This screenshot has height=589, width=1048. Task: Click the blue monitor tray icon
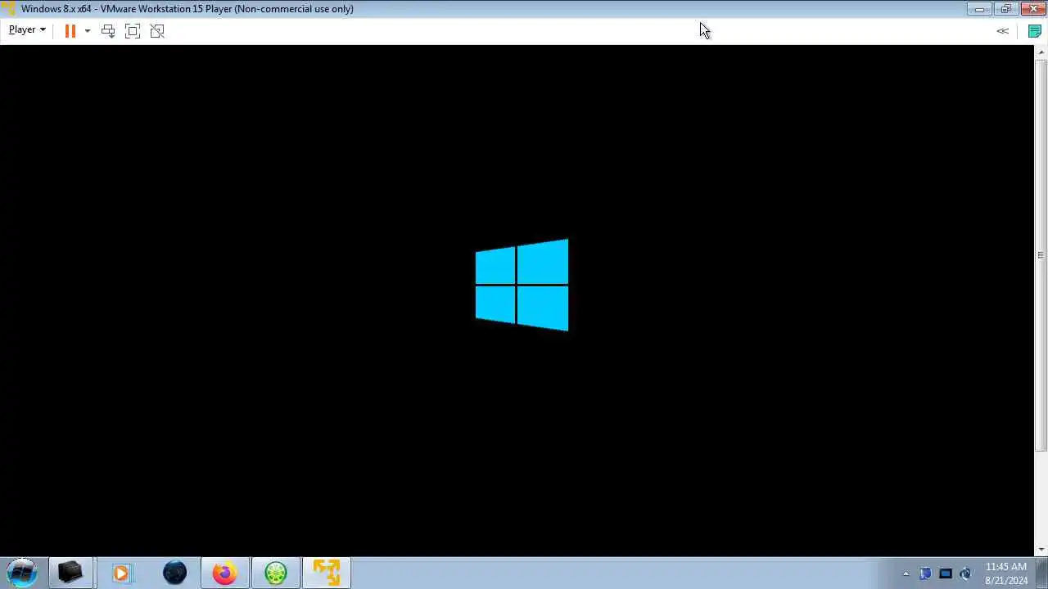pyautogui.click(x=946, y=573)
